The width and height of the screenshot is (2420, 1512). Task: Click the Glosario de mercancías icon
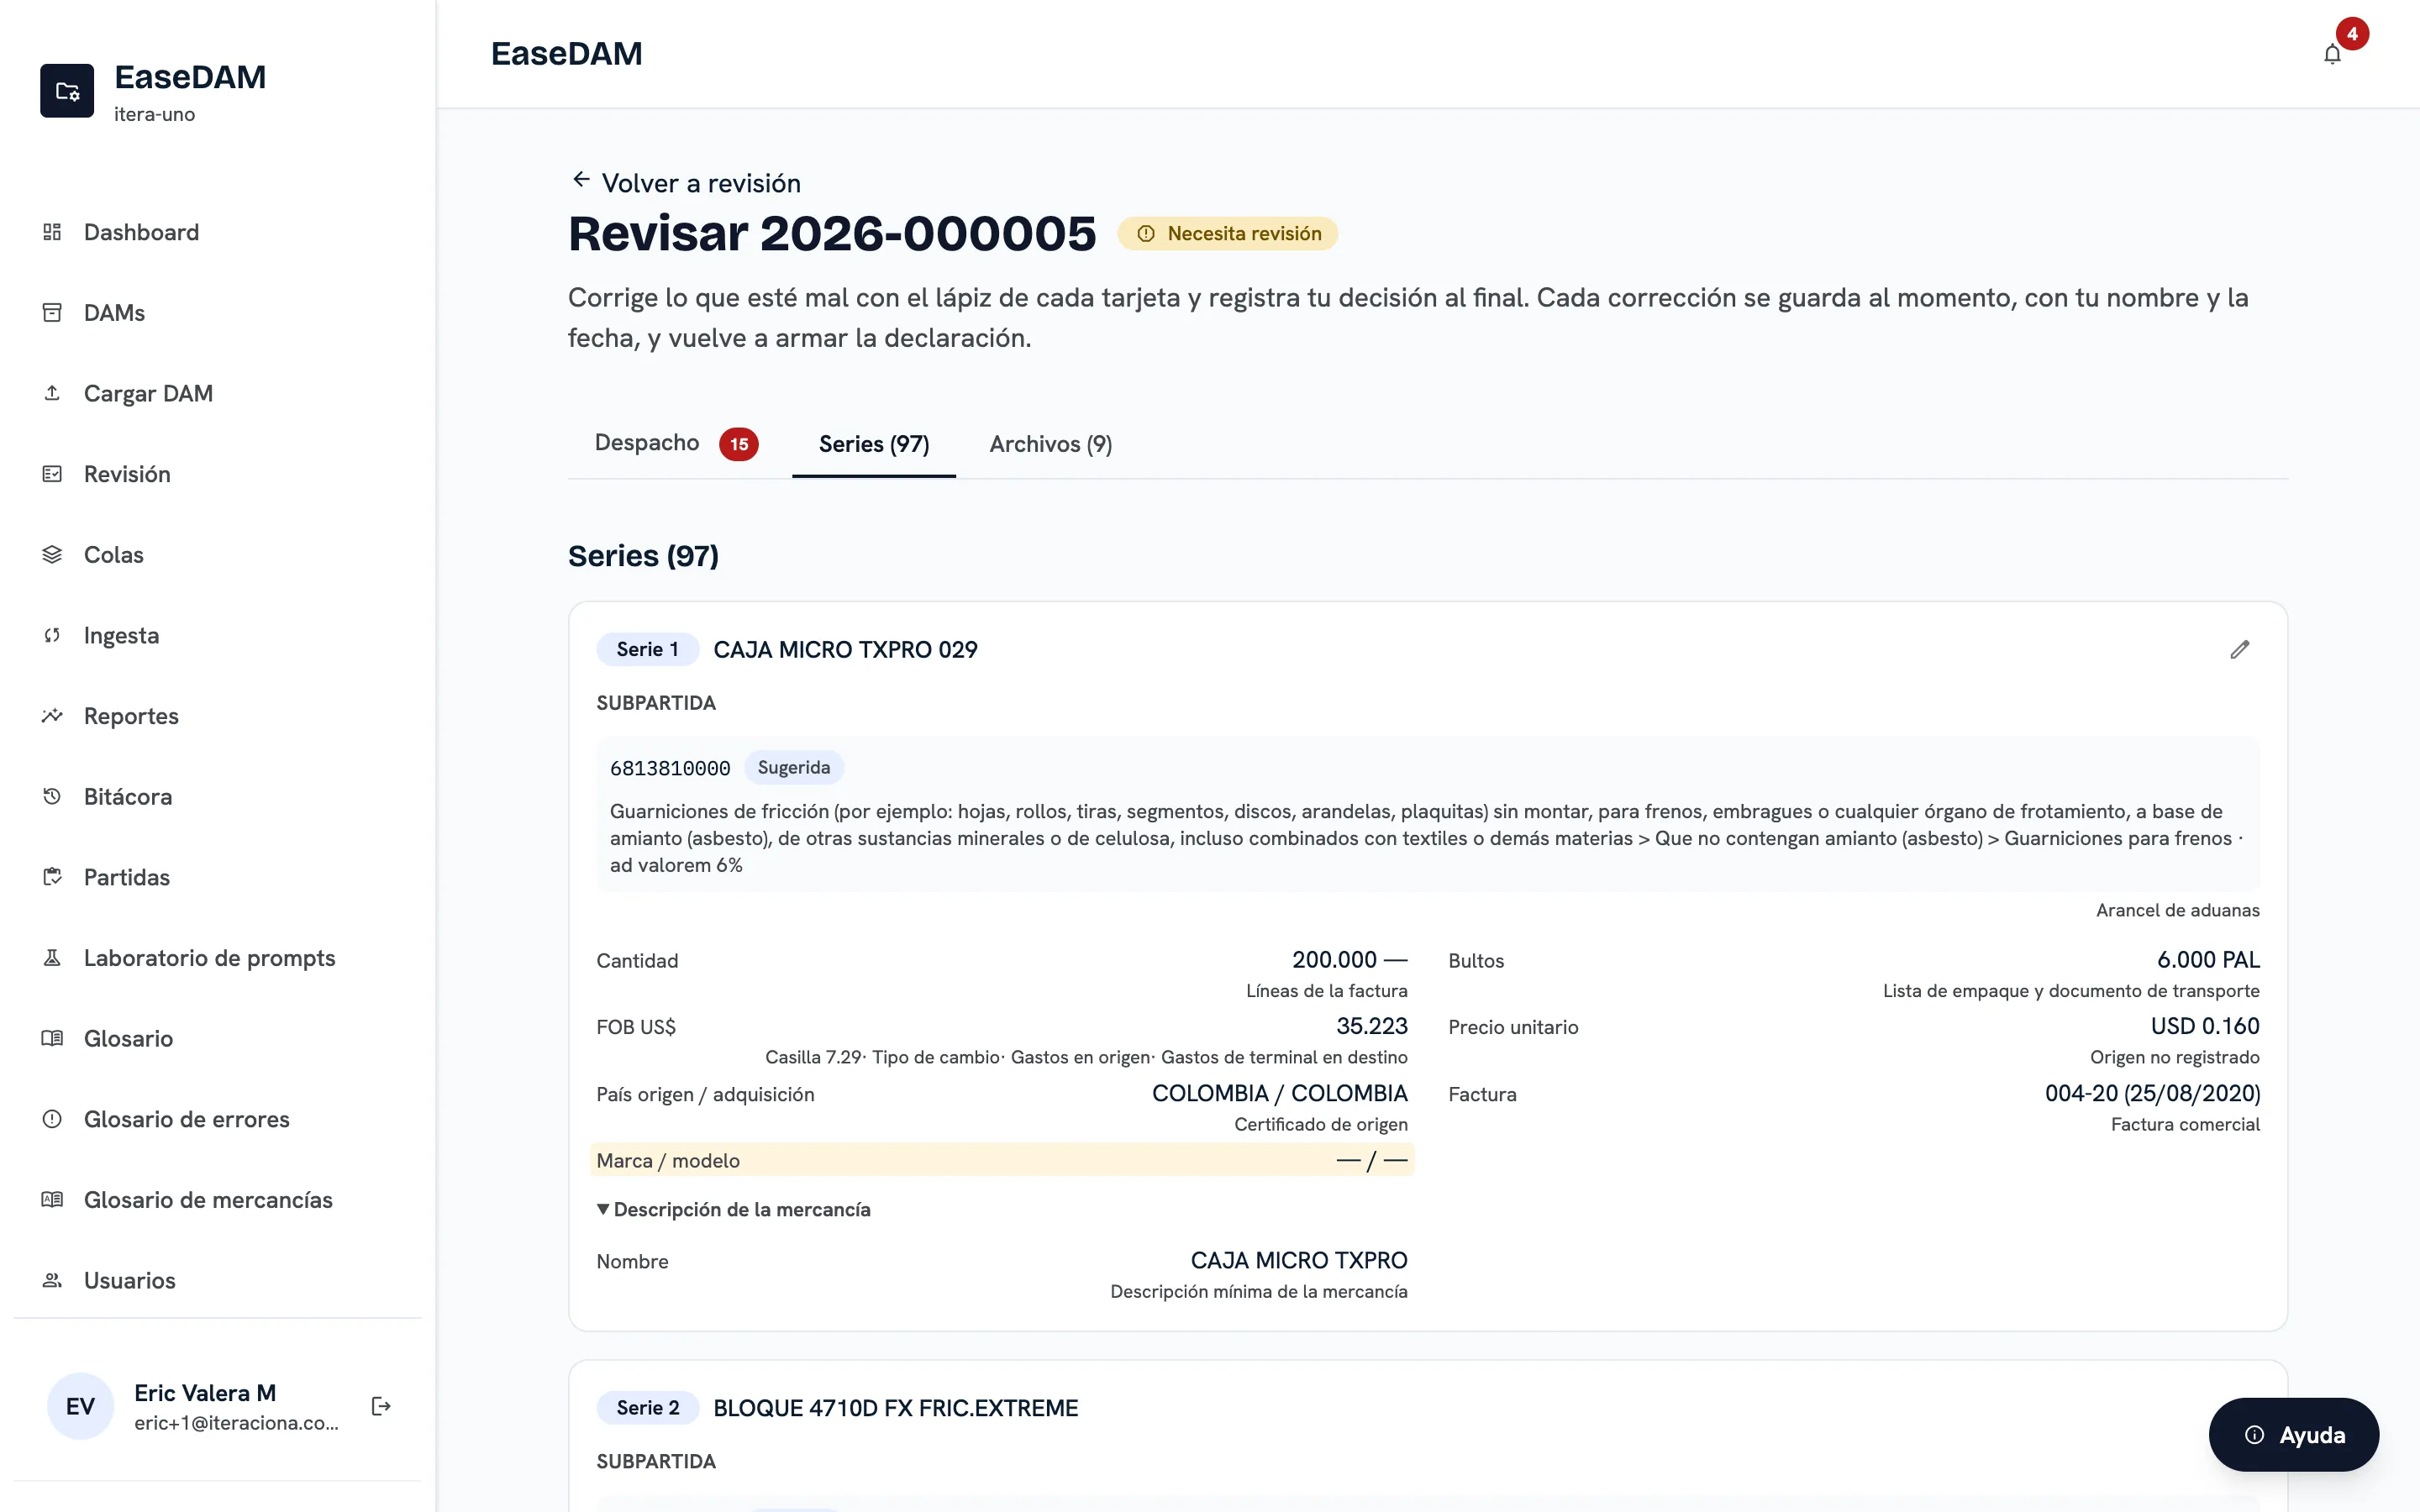52,1200
